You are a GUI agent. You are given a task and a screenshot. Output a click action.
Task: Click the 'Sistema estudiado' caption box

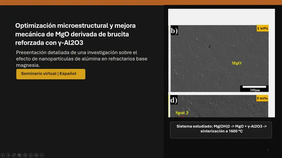coord(221,129)
